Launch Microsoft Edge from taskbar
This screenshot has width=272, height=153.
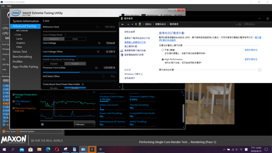48,149
